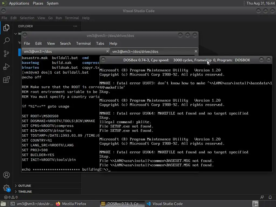Viewport: 276px width, 207px height.
Task: Open the Run and Debug view
Action: (x=6, y=67)
